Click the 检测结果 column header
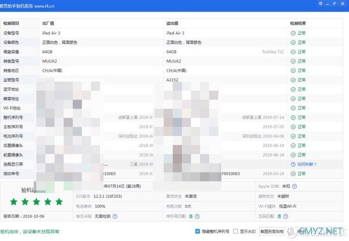Screen dimensions: 349x241 click(298, 24)
